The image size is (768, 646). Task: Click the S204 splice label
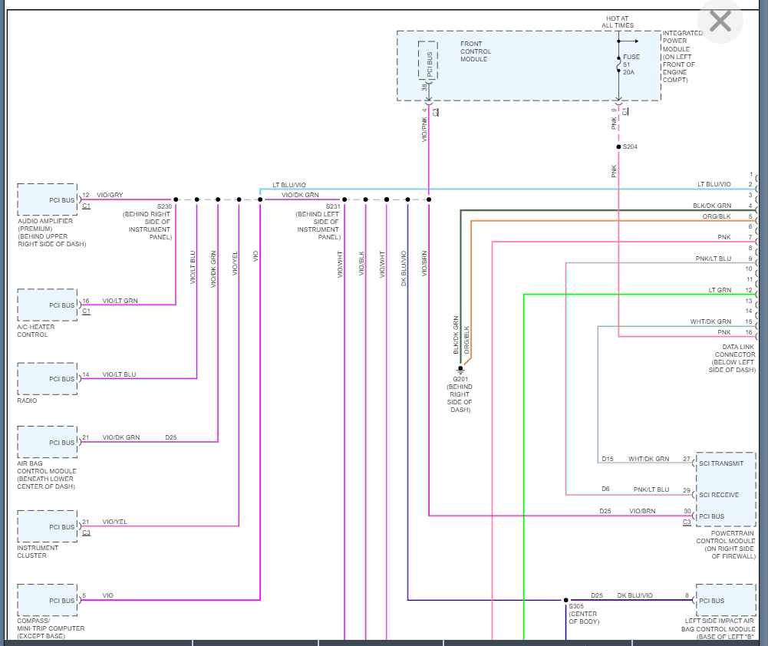[x=630, y=147]
